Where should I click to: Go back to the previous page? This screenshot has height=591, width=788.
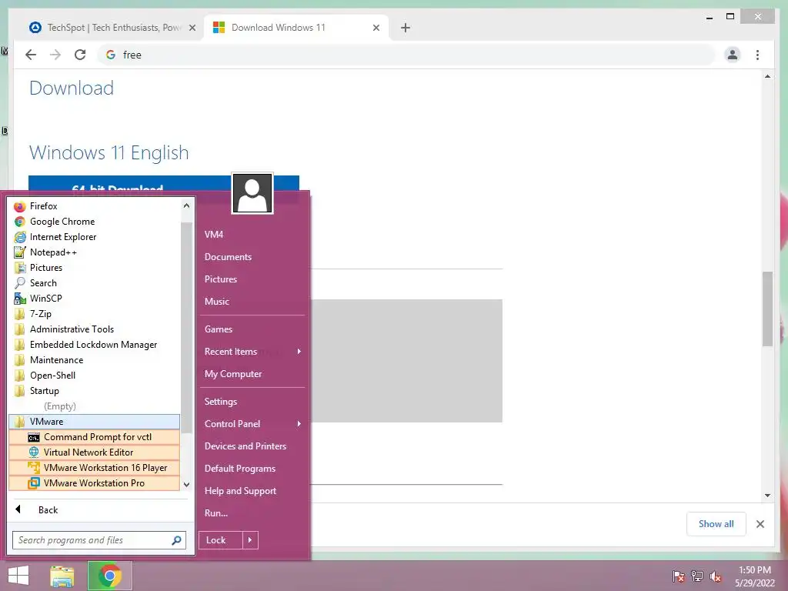pyautogui.click(x=31, y=55)
